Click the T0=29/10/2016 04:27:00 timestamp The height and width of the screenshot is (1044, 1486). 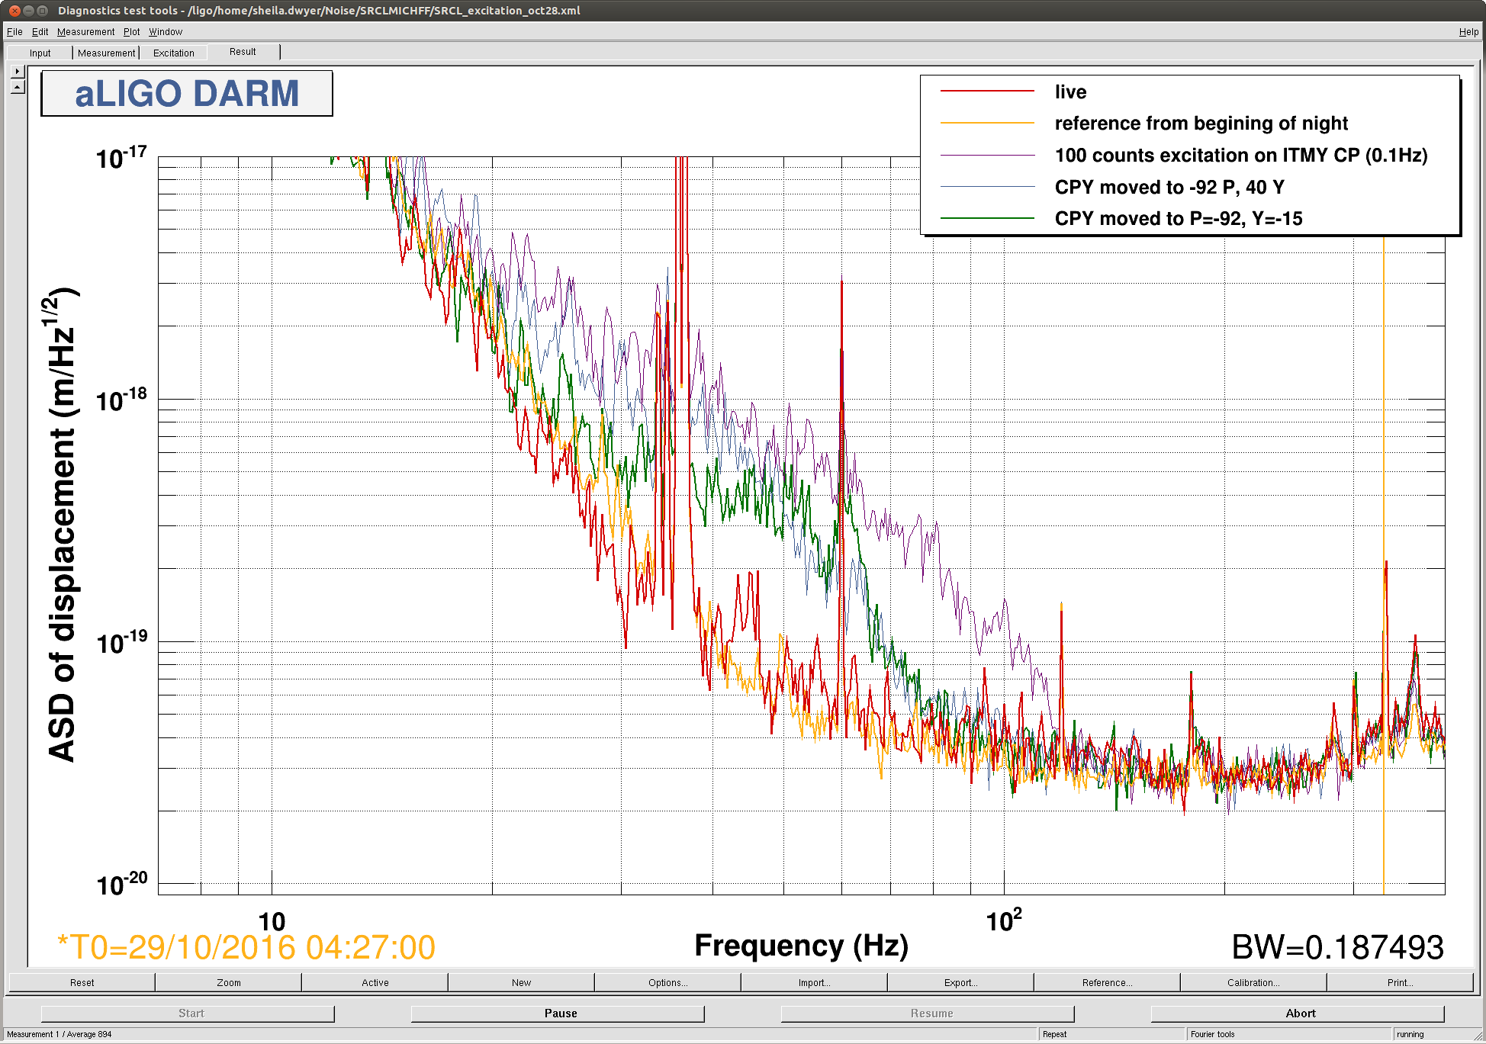246,948
